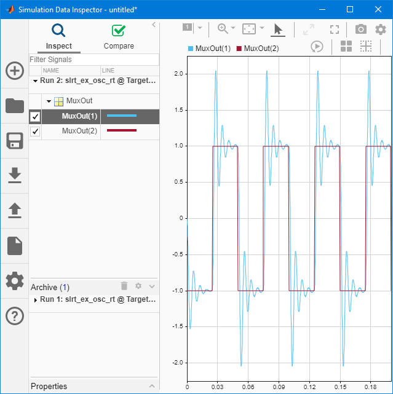Expand the Properties panel chevron
This screenshot has height=394, width=393.
[x=152, y=386]
